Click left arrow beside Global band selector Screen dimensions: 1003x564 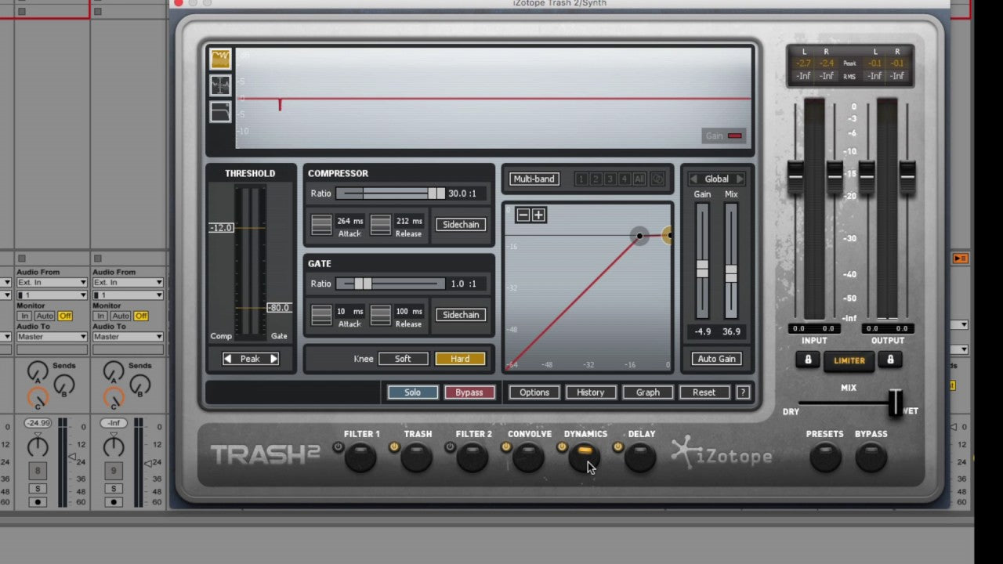coord(693,179)
